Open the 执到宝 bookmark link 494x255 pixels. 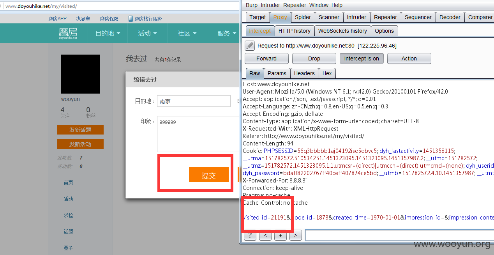83,19
